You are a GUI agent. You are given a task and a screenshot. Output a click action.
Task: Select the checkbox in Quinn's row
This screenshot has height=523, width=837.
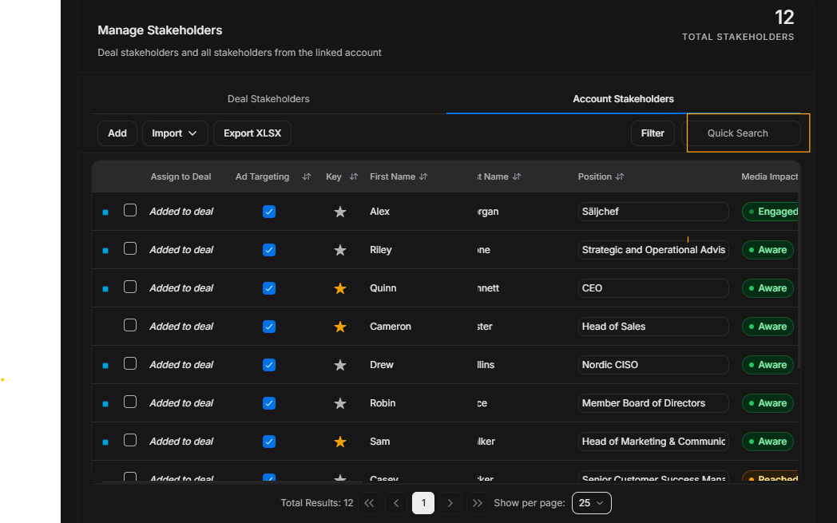coord(130,287)
